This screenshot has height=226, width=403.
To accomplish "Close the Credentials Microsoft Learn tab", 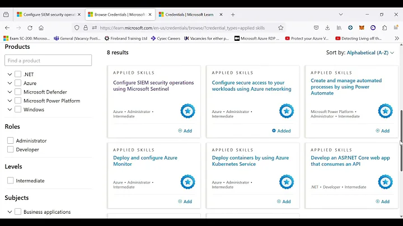I will click(x=221, y=15).
